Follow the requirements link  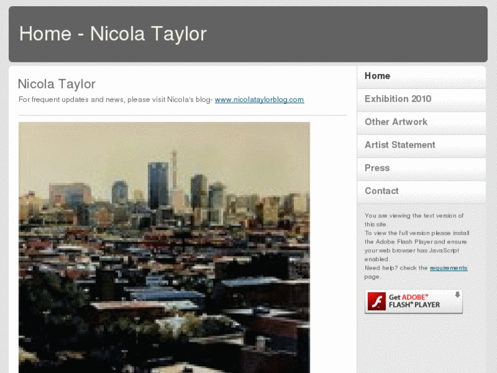[448, 268]
